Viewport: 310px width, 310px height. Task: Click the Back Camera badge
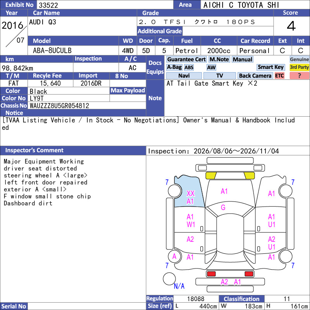(255, 76)
